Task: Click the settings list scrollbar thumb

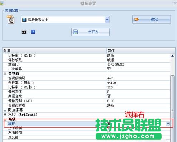Action: point(172,108)
